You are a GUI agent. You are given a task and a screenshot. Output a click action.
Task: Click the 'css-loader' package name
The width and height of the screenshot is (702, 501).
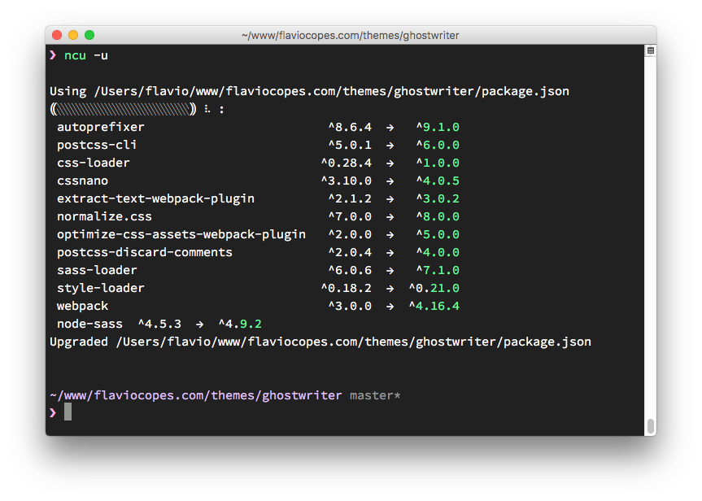[93, 163]
